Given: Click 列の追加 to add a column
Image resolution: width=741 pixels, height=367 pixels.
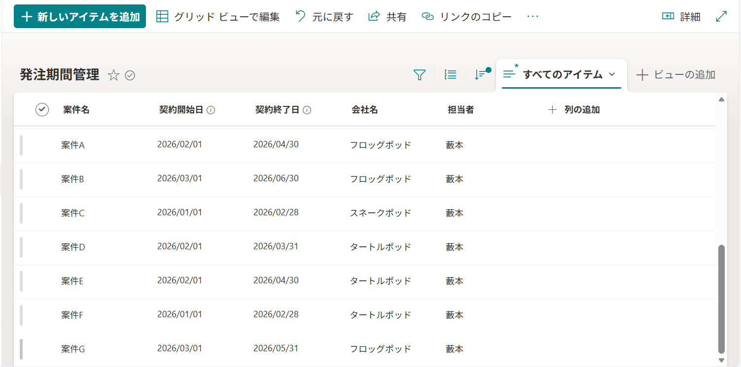Looking at the screenshot, I should [x=574, y=109].
